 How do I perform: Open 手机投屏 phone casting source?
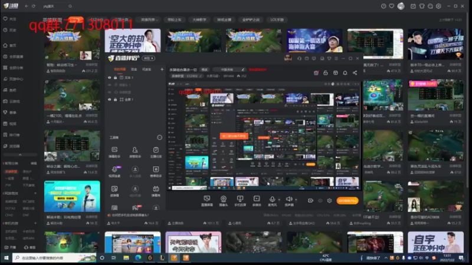pos(240,201)
